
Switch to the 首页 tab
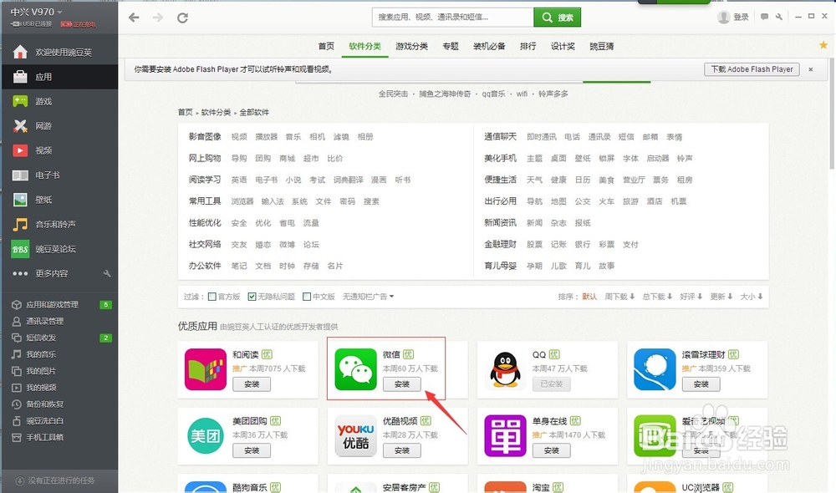pyautogui.click(x=326, y=46)
